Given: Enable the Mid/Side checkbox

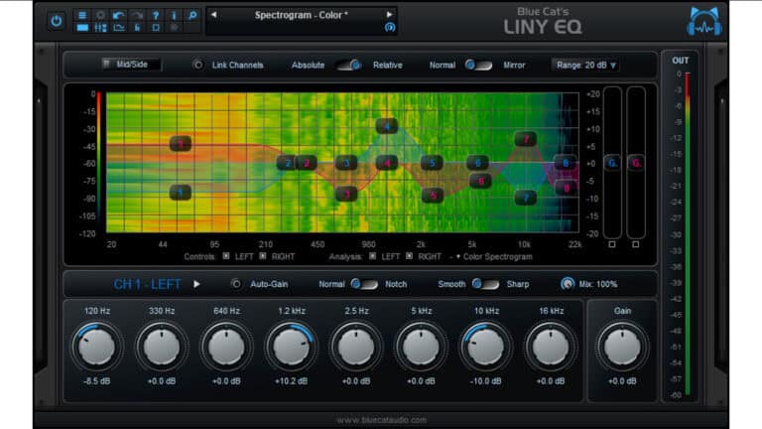Looking at the screenshot, I should pos(106,64).
